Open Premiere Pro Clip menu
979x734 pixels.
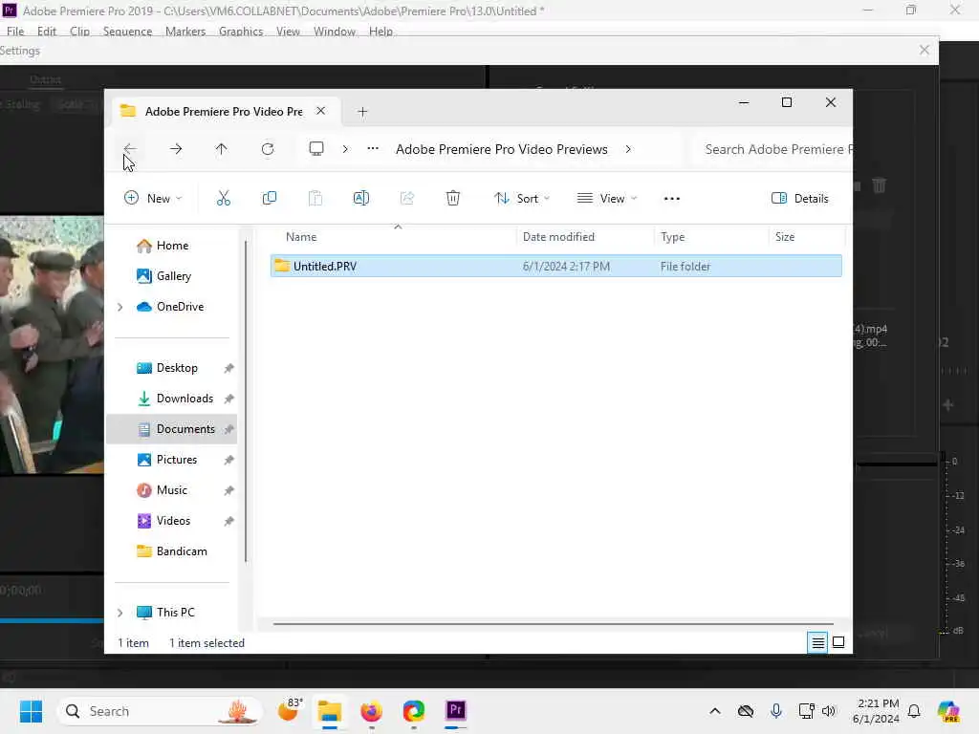[x=79, y=32]
